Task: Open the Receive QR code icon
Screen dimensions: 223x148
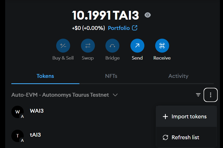Action: click(x=162, y=46)
